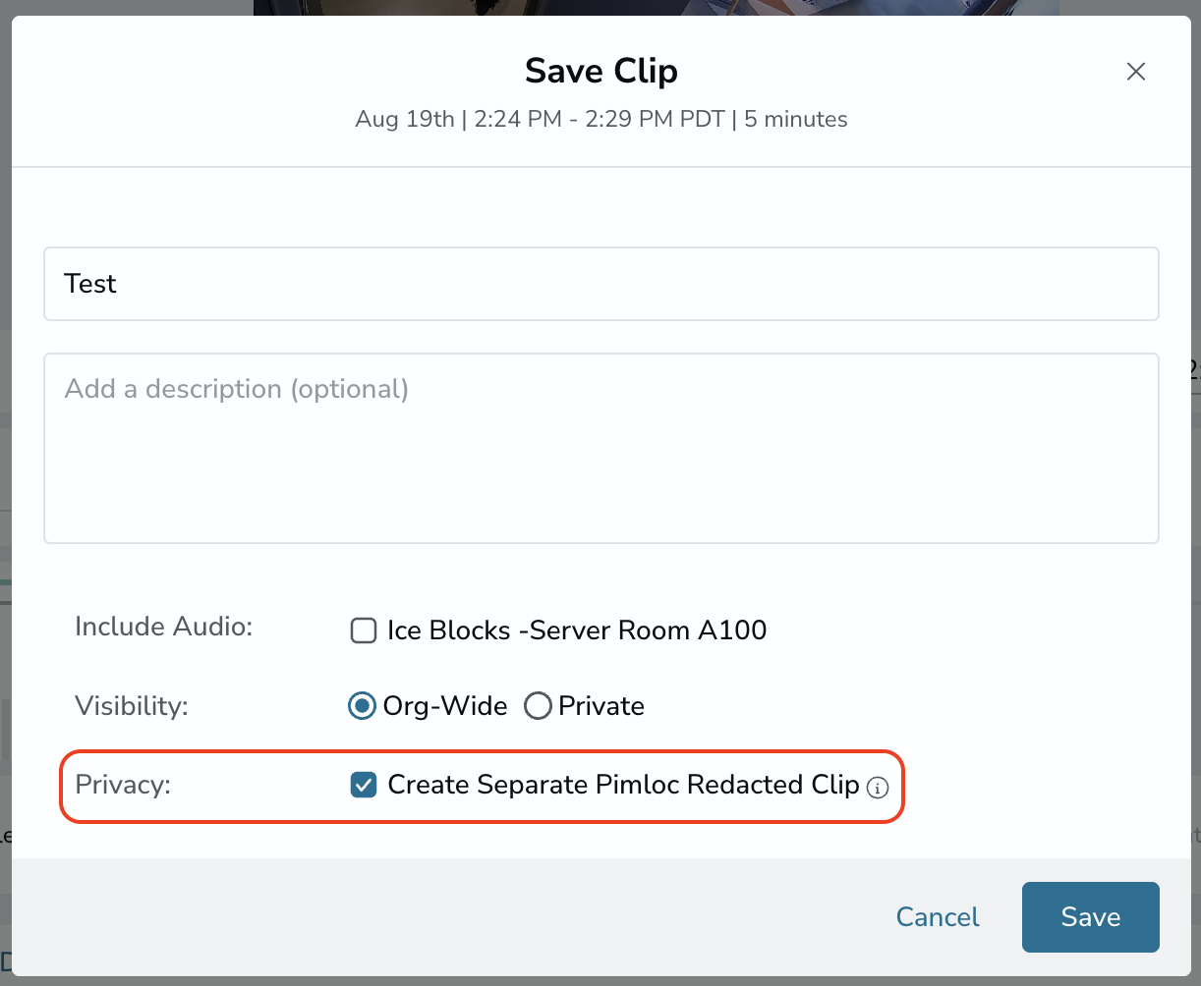1201x986 pixels.
Task: Click the "Save Clip" dialog heading
Action: (600, 71)
